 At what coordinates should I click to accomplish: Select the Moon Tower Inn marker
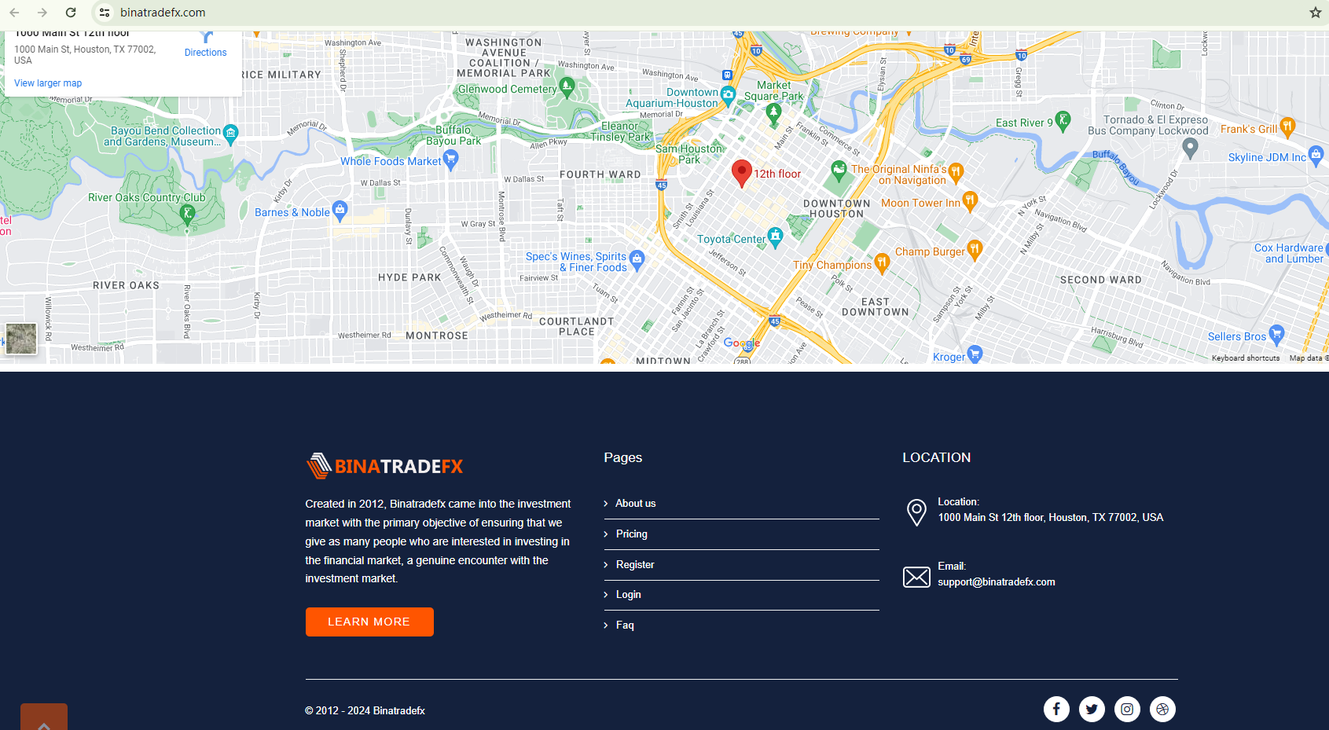point(970,201)
